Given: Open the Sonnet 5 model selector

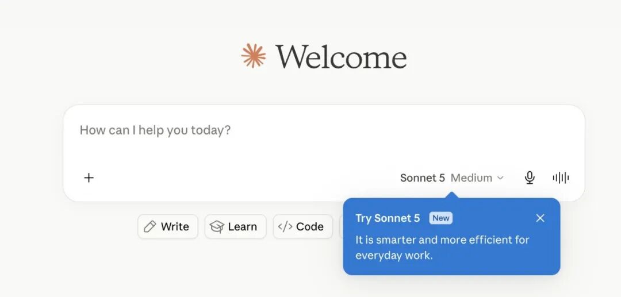Looking at the screenshot, I should 422,178.
